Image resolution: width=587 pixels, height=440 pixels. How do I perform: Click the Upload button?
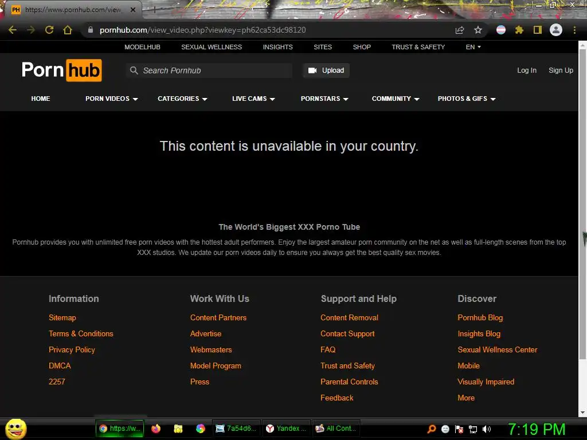click(326, 70)
